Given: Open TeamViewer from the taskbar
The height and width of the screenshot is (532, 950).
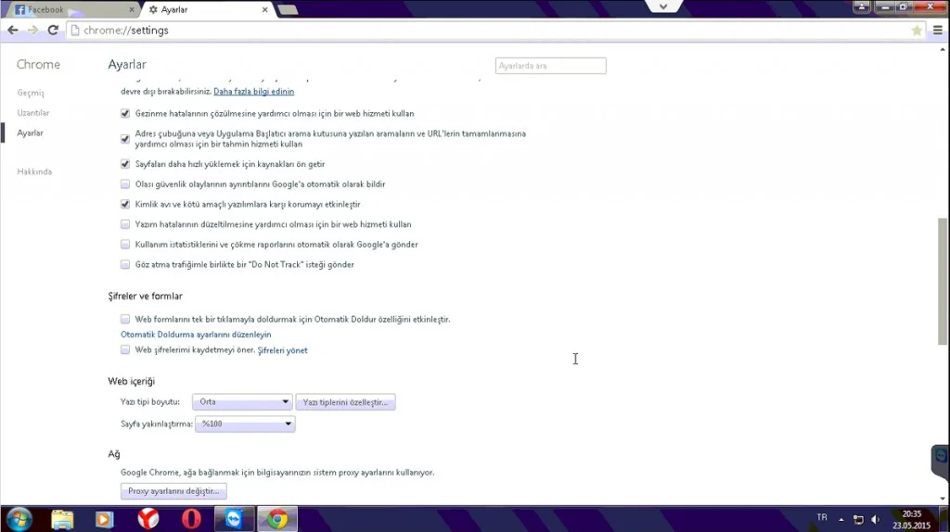Looking at the screenshot, I should point(234,518).
